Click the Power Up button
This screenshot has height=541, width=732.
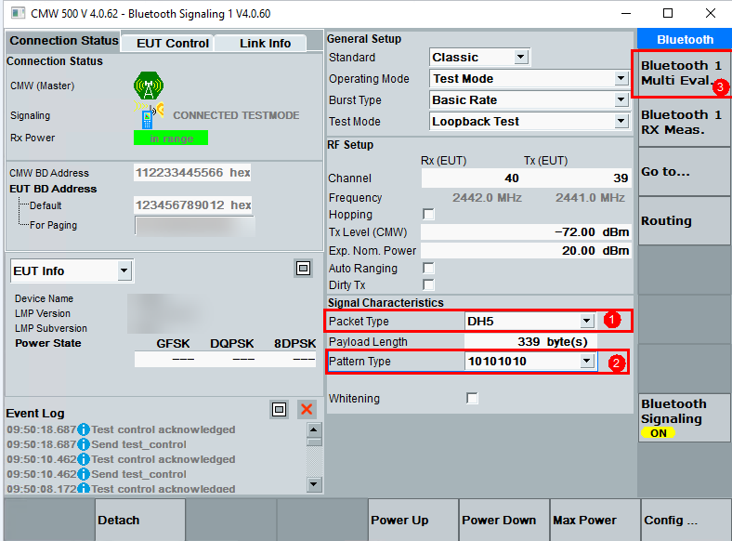click(413, 520)
